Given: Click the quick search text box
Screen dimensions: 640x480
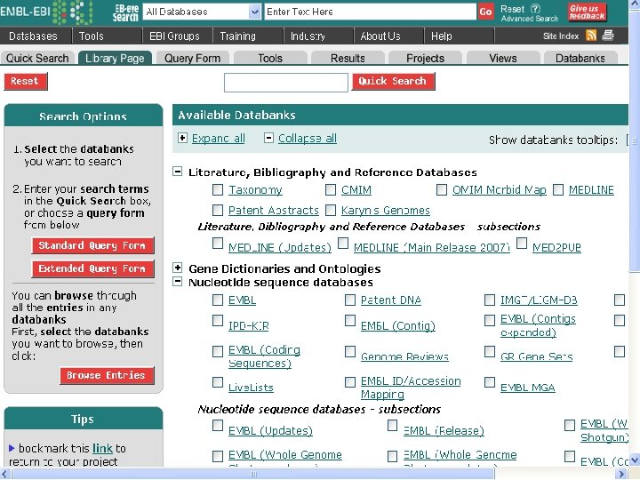Looking at the screenshot, I should click(x=286, y=83).
